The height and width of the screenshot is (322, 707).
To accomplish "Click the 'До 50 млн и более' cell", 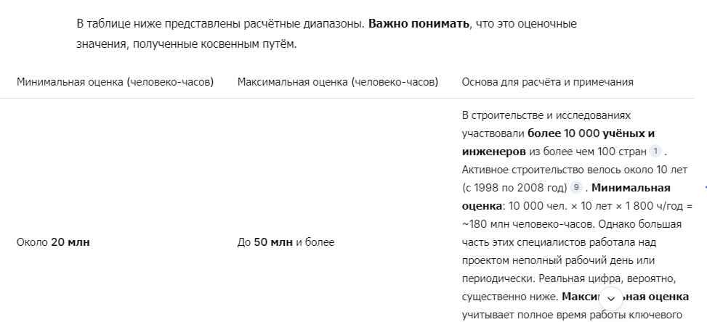I will 286,242.
